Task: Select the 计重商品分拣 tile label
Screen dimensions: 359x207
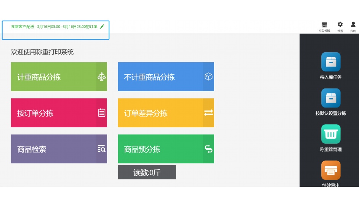Action: coord(39,77)
